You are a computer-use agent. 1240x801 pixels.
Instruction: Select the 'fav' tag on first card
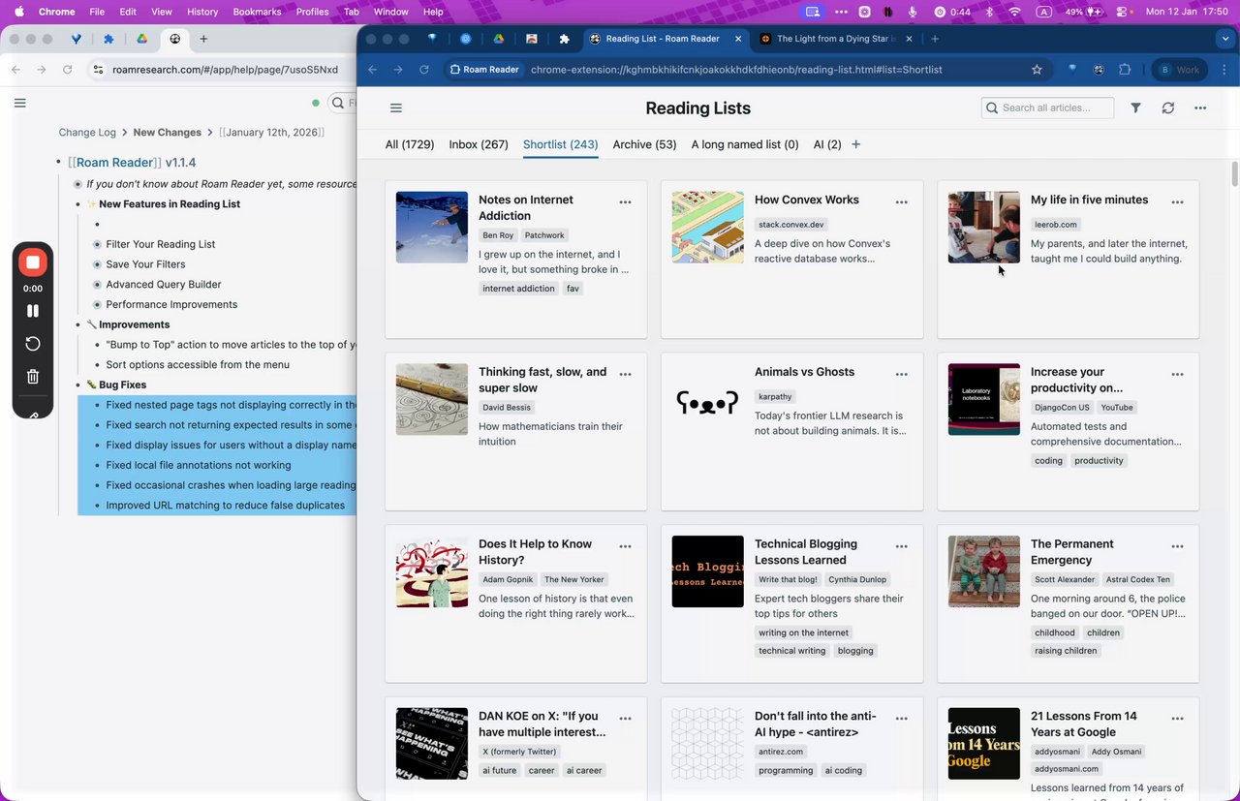coord(573,289)
